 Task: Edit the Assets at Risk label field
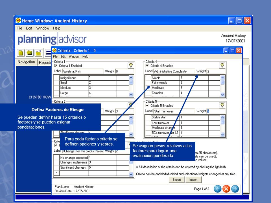[x=82, y=71]
